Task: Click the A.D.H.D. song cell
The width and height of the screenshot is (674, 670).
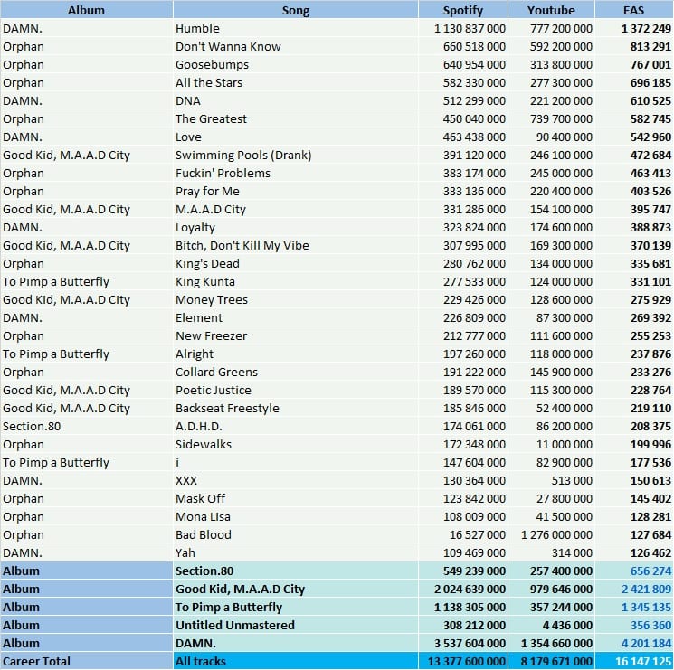Action: 295,426
